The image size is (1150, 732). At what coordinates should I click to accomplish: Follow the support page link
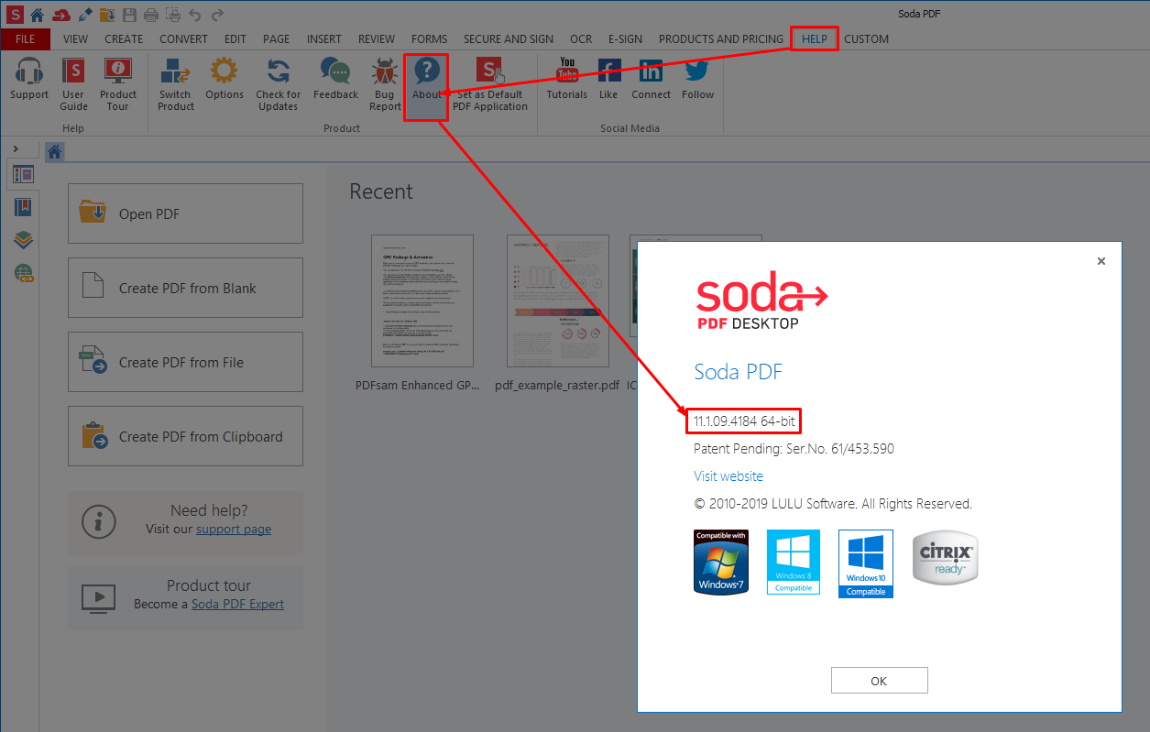(234, 529)
